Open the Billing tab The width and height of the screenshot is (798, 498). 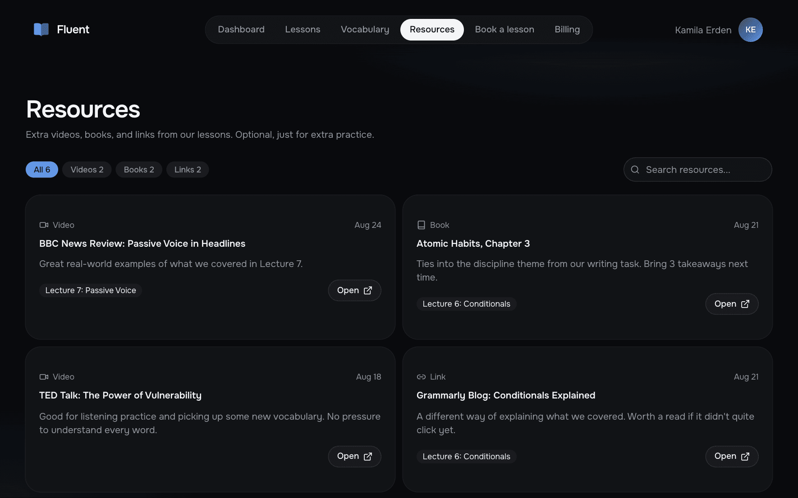click(x=567, y=30)
